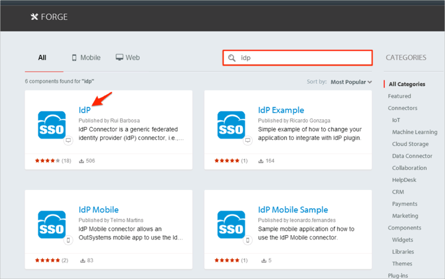The width and height of the screenshot is (445, 279).
Task: Open the IdP Mobile Sample title link
Action: 292,210
